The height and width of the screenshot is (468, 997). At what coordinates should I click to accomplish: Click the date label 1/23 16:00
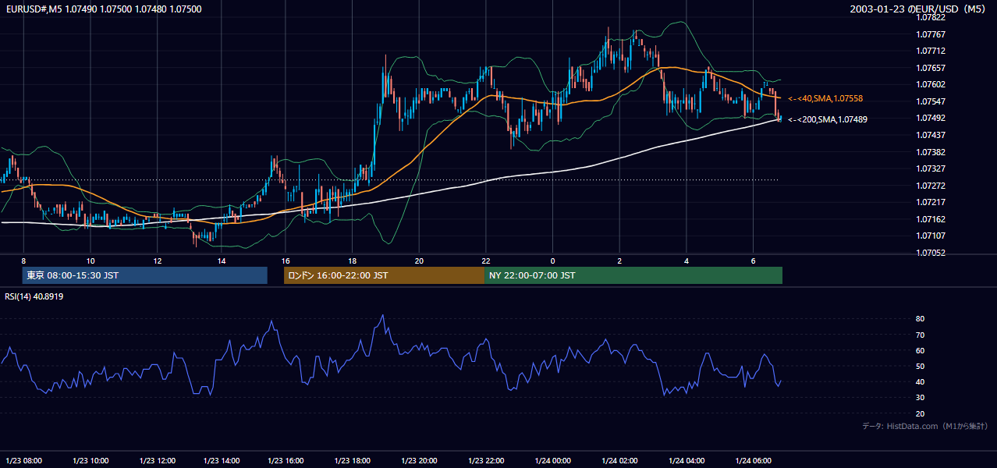[x=286, y=461]
